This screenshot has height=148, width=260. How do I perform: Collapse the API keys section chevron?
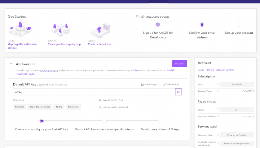11,64
